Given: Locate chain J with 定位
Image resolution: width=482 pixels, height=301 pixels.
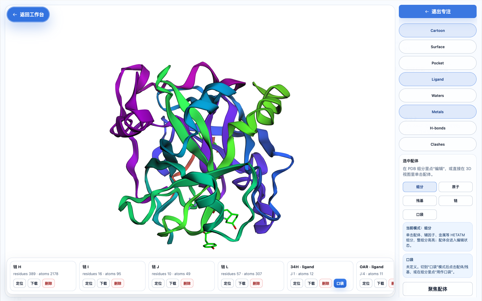Looking at the screenshot, I should click(x=158, y=283).
